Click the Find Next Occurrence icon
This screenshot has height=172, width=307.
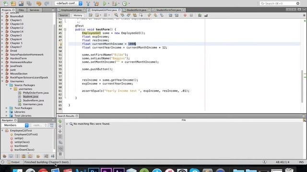[x=129, y=15]
